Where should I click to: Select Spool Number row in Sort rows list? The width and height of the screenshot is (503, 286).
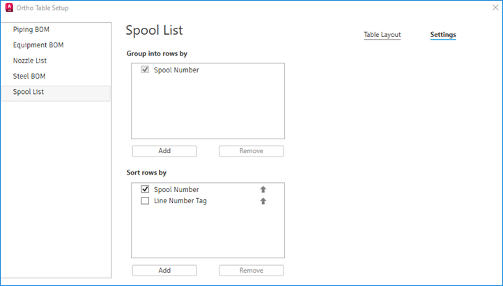click(x=176, y=189)
